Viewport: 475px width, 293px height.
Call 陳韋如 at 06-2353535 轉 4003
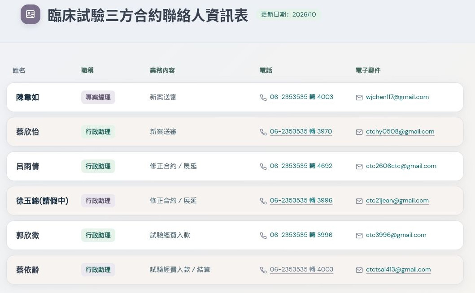[301, 97]
